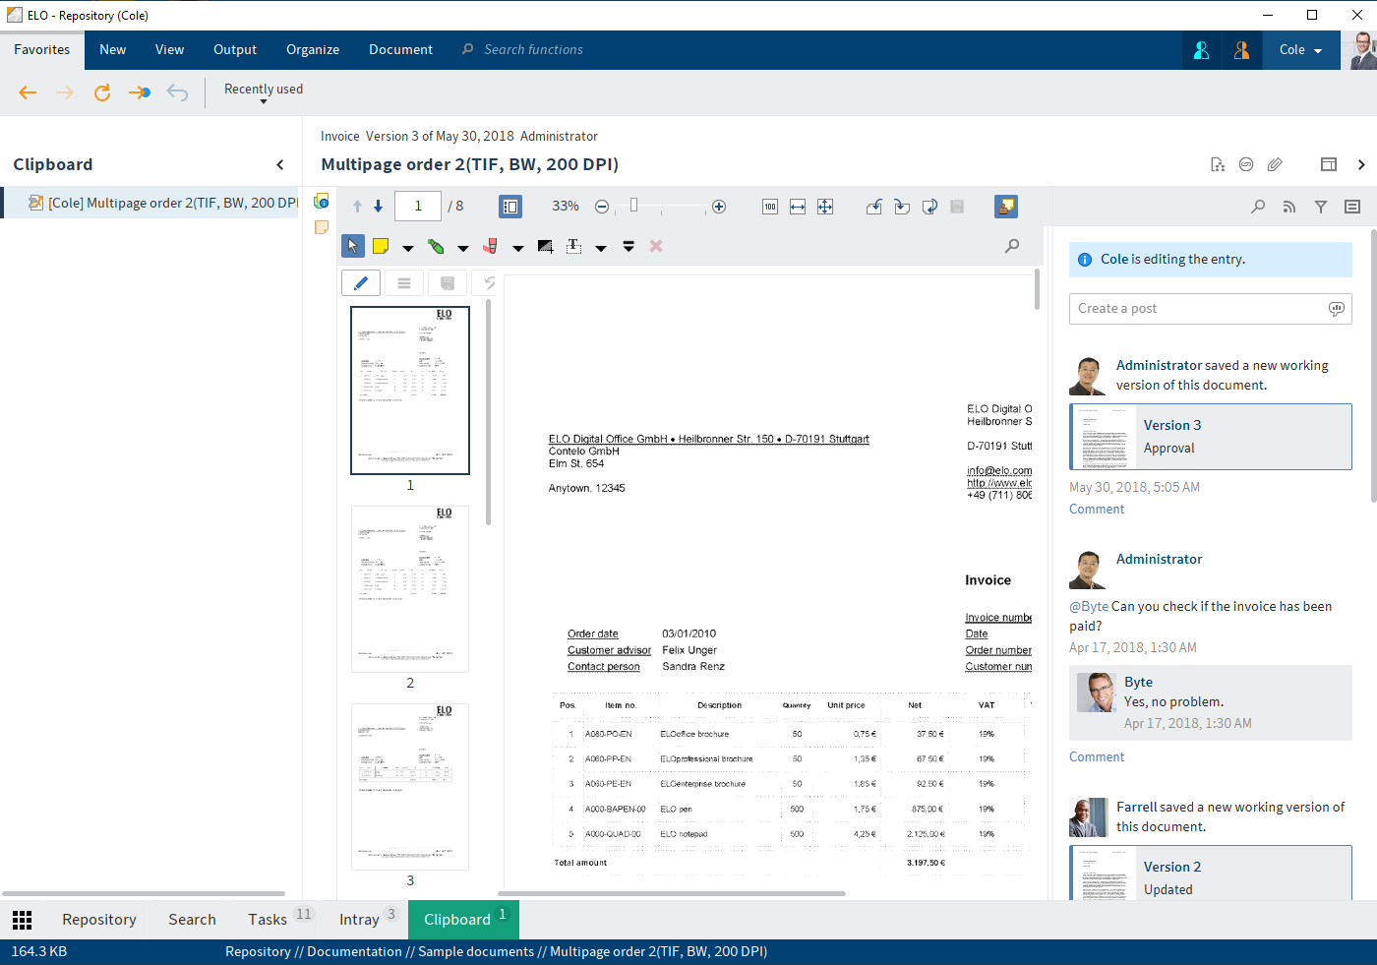
Task: Click the paperclip attachment icon
Action: (x=1275, y=164)
